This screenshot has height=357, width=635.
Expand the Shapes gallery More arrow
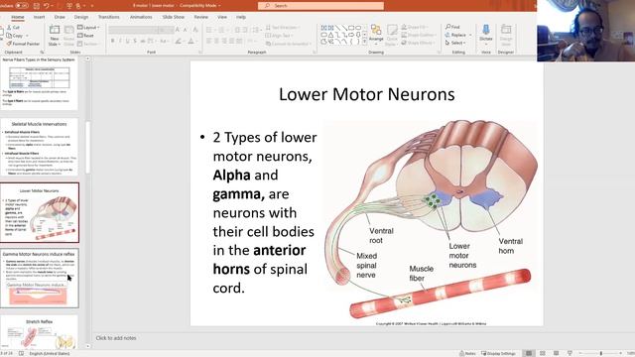click(x=364, y=42)
